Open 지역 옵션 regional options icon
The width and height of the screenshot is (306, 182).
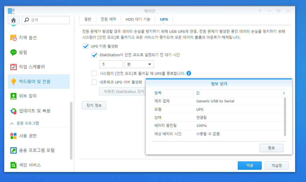pyautogui.click(x=13, y=38)
